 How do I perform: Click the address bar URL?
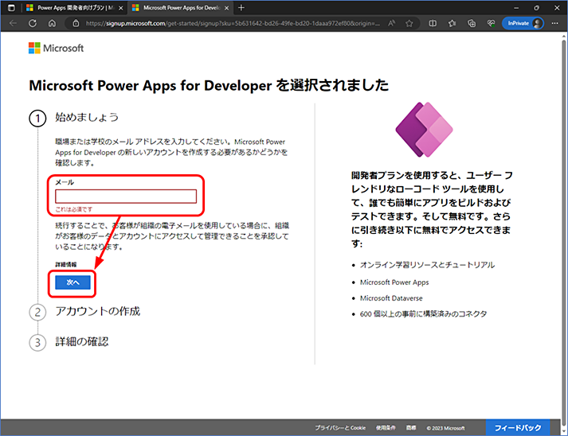click(x=233, y=23)
